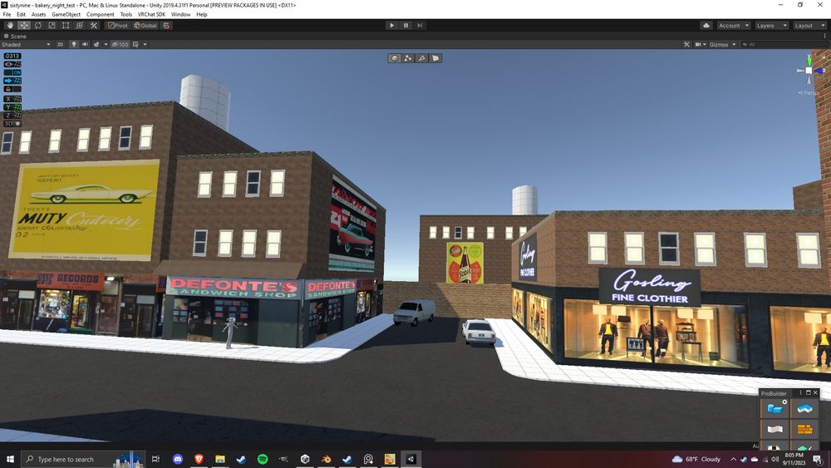The image size is (831, 468).
Task: Set ProGrids Z axis grid
Action: [12, 115]
